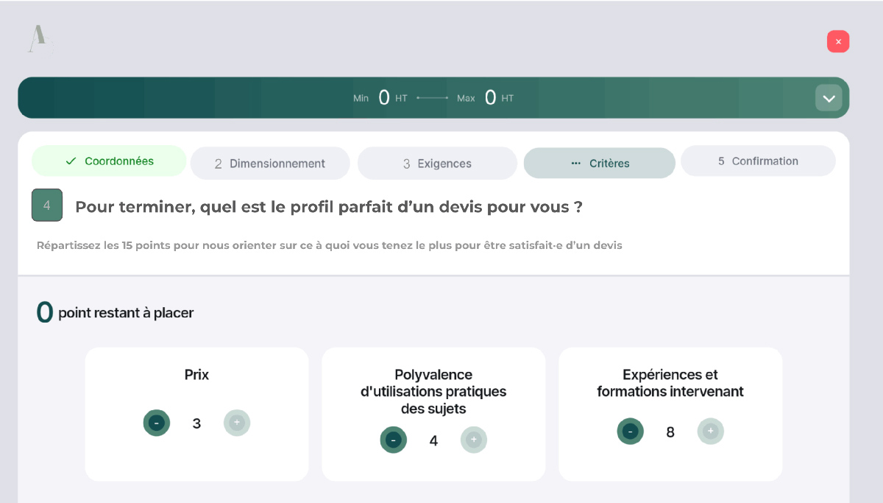The height and width of the screenshot is (503, 883).
Task: Click the Expériences value 8
Action: pyautogui.click(x=670, y=432)
